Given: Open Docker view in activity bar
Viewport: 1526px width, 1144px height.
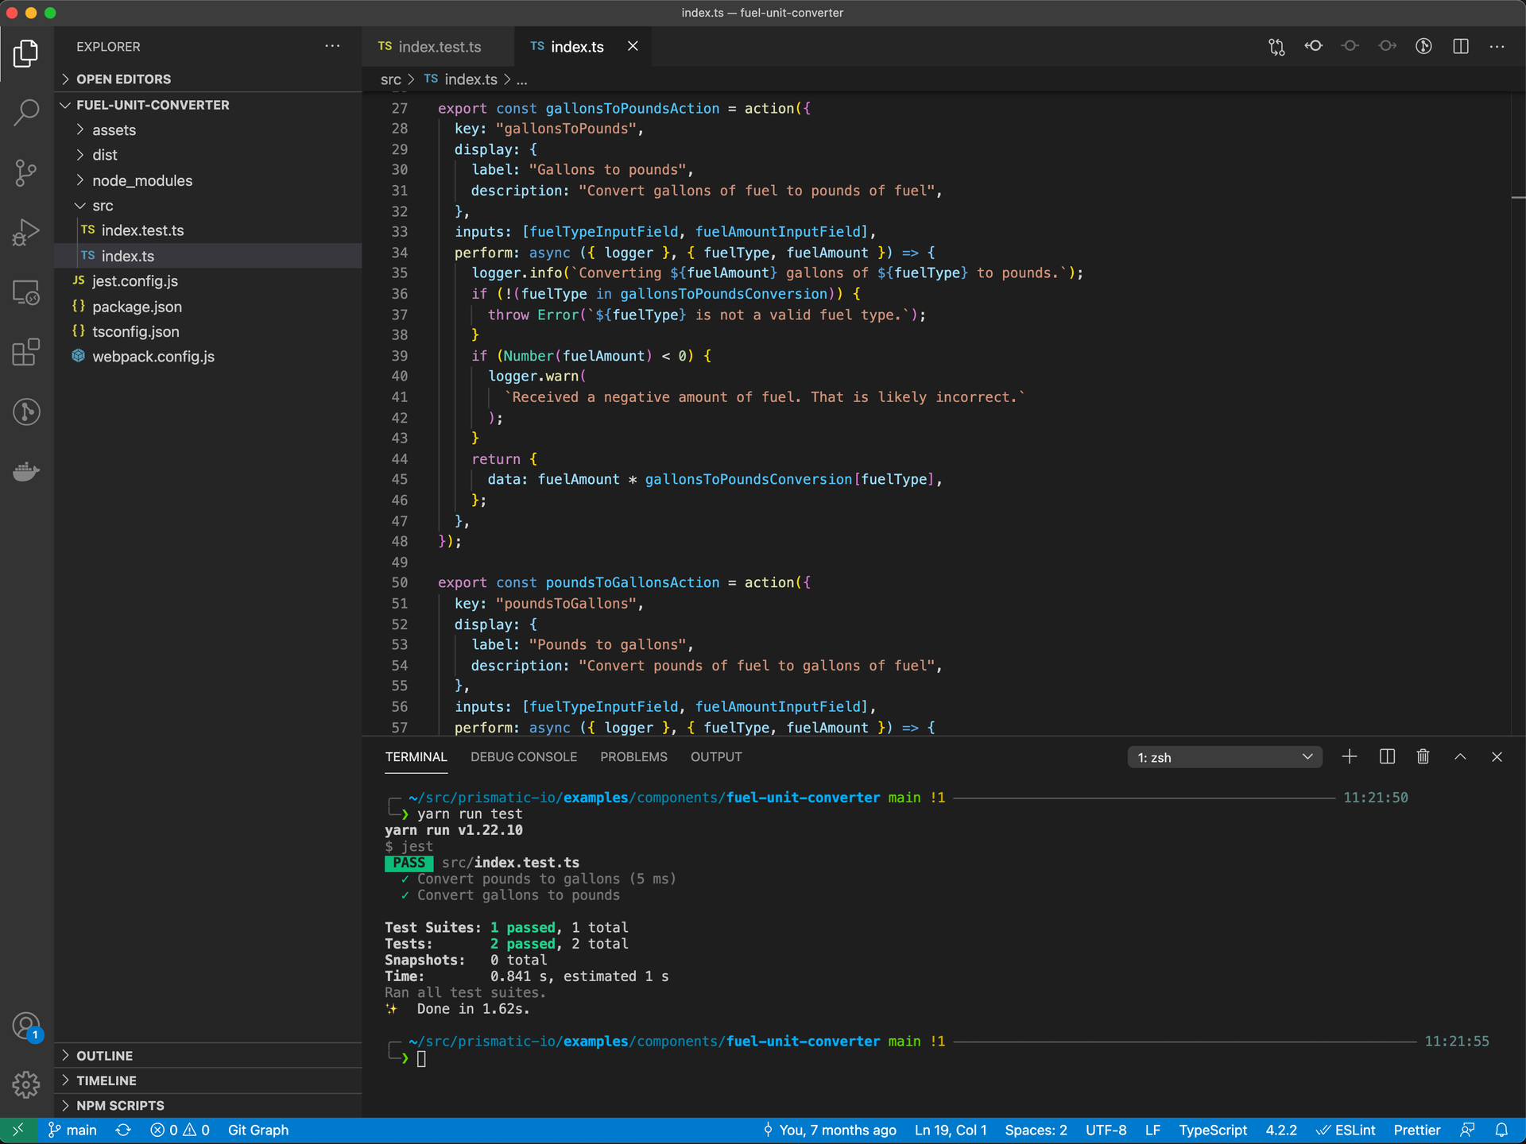Looking at the screenshot, I should [x=26, y=472].
